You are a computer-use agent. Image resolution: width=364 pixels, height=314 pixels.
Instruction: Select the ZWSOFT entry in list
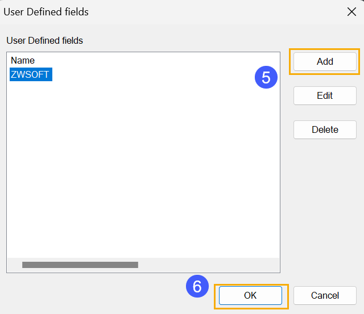coord(31,74)
